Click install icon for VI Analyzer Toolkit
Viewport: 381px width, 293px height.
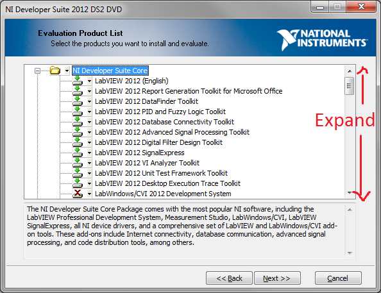[x=78, y=163]
